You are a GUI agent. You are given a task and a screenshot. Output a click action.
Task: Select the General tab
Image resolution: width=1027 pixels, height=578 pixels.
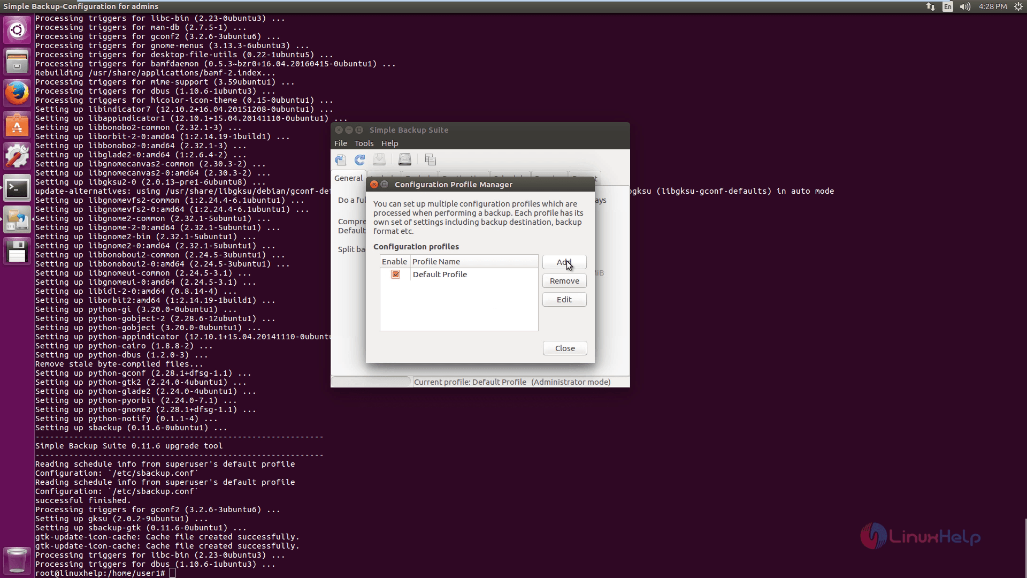point(349,178)
